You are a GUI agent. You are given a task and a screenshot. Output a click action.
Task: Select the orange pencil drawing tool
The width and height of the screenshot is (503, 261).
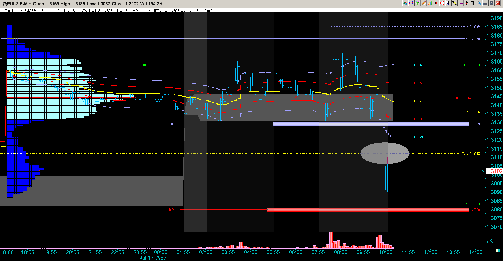(x=424, y=3)
